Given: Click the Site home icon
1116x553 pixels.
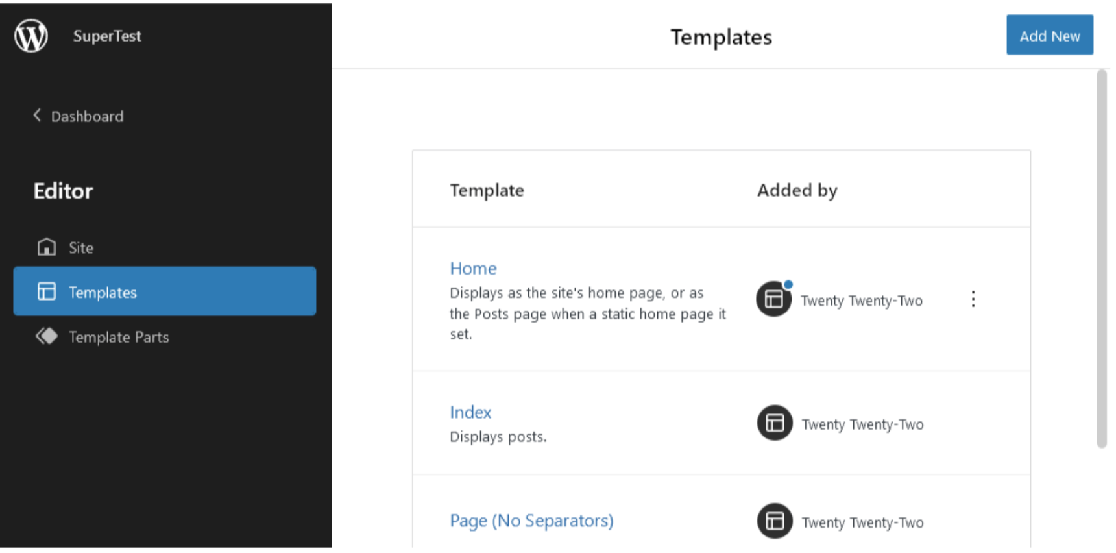Looking at the screenshot, I should coord(47,247).
